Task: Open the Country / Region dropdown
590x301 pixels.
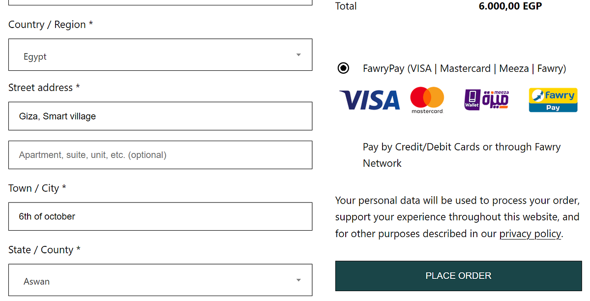Action: pos(160,55)
